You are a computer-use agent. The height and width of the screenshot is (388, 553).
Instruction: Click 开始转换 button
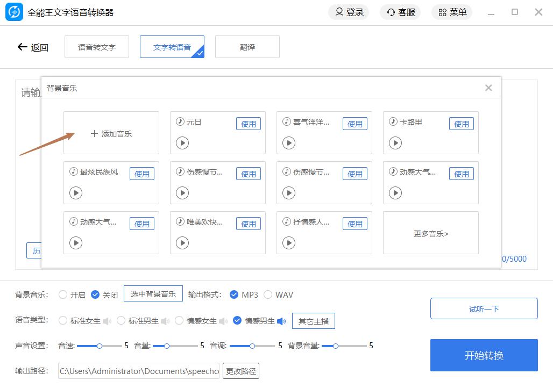click(484, 355)
